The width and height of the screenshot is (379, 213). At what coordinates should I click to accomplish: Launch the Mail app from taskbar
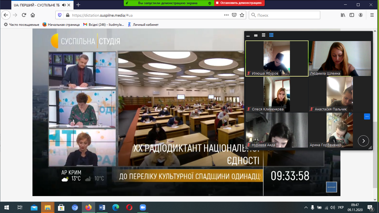[x=34, y=207]
